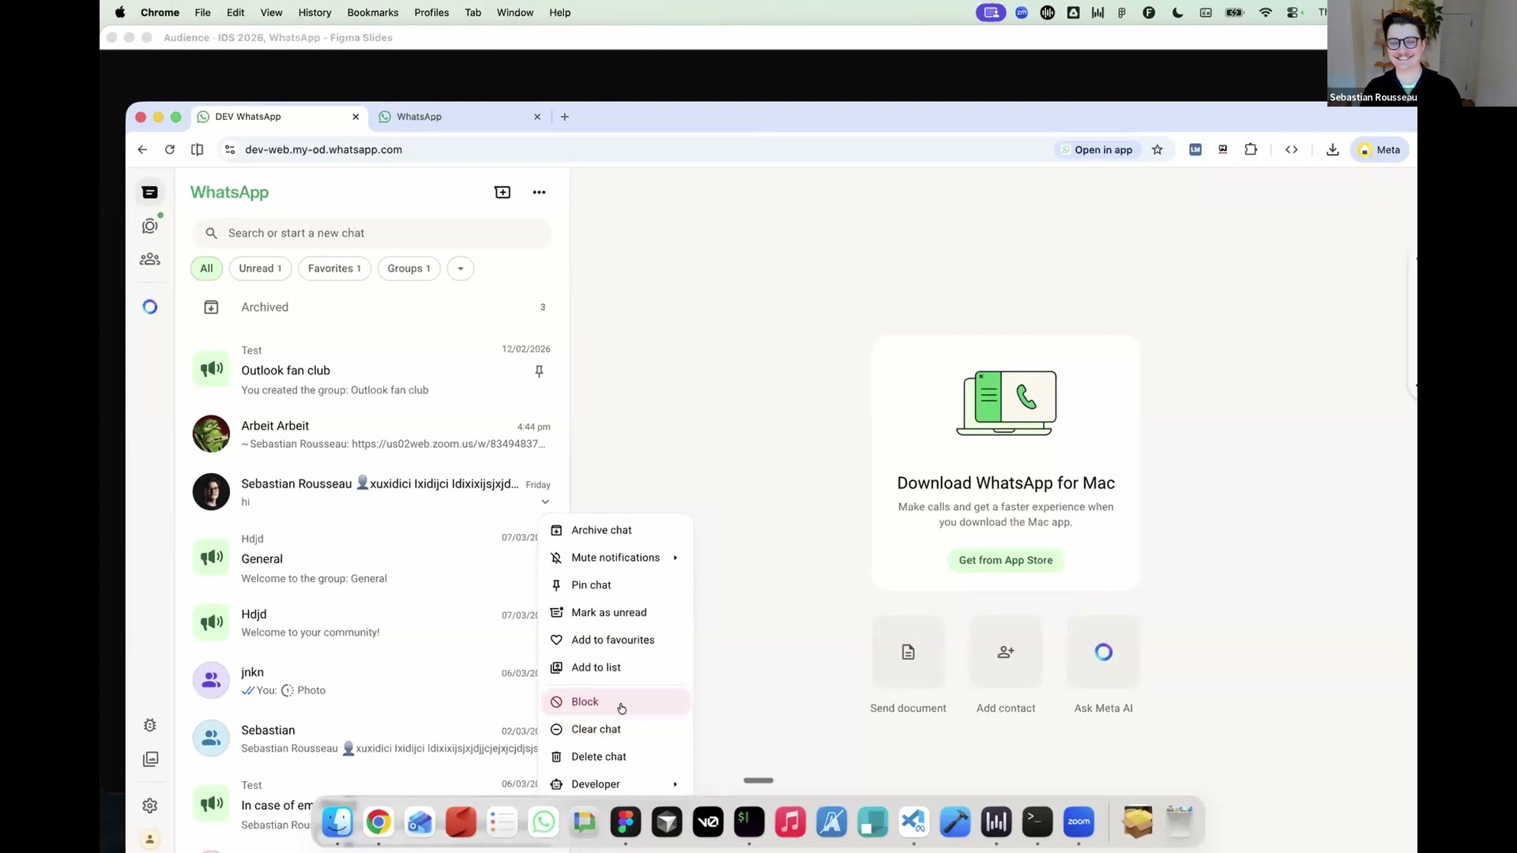Screen dimensions: 1517x853
Task: Click the Add contact icon
Action: point(1005,652)
